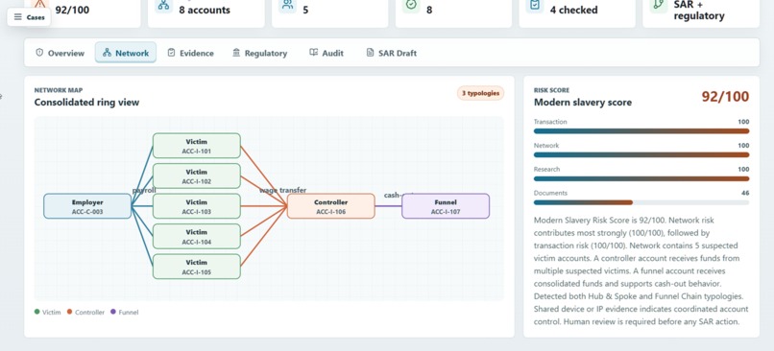Select Victim node ACC-I-105
Image resolution: width=774 pixels, height=351 pixels.
(197, 267)
